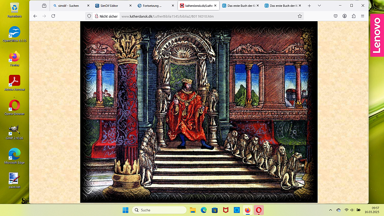This screenshot has width=384, height=216.
Task: Open the Windows Start menu
Action: (x=125, y=210)
